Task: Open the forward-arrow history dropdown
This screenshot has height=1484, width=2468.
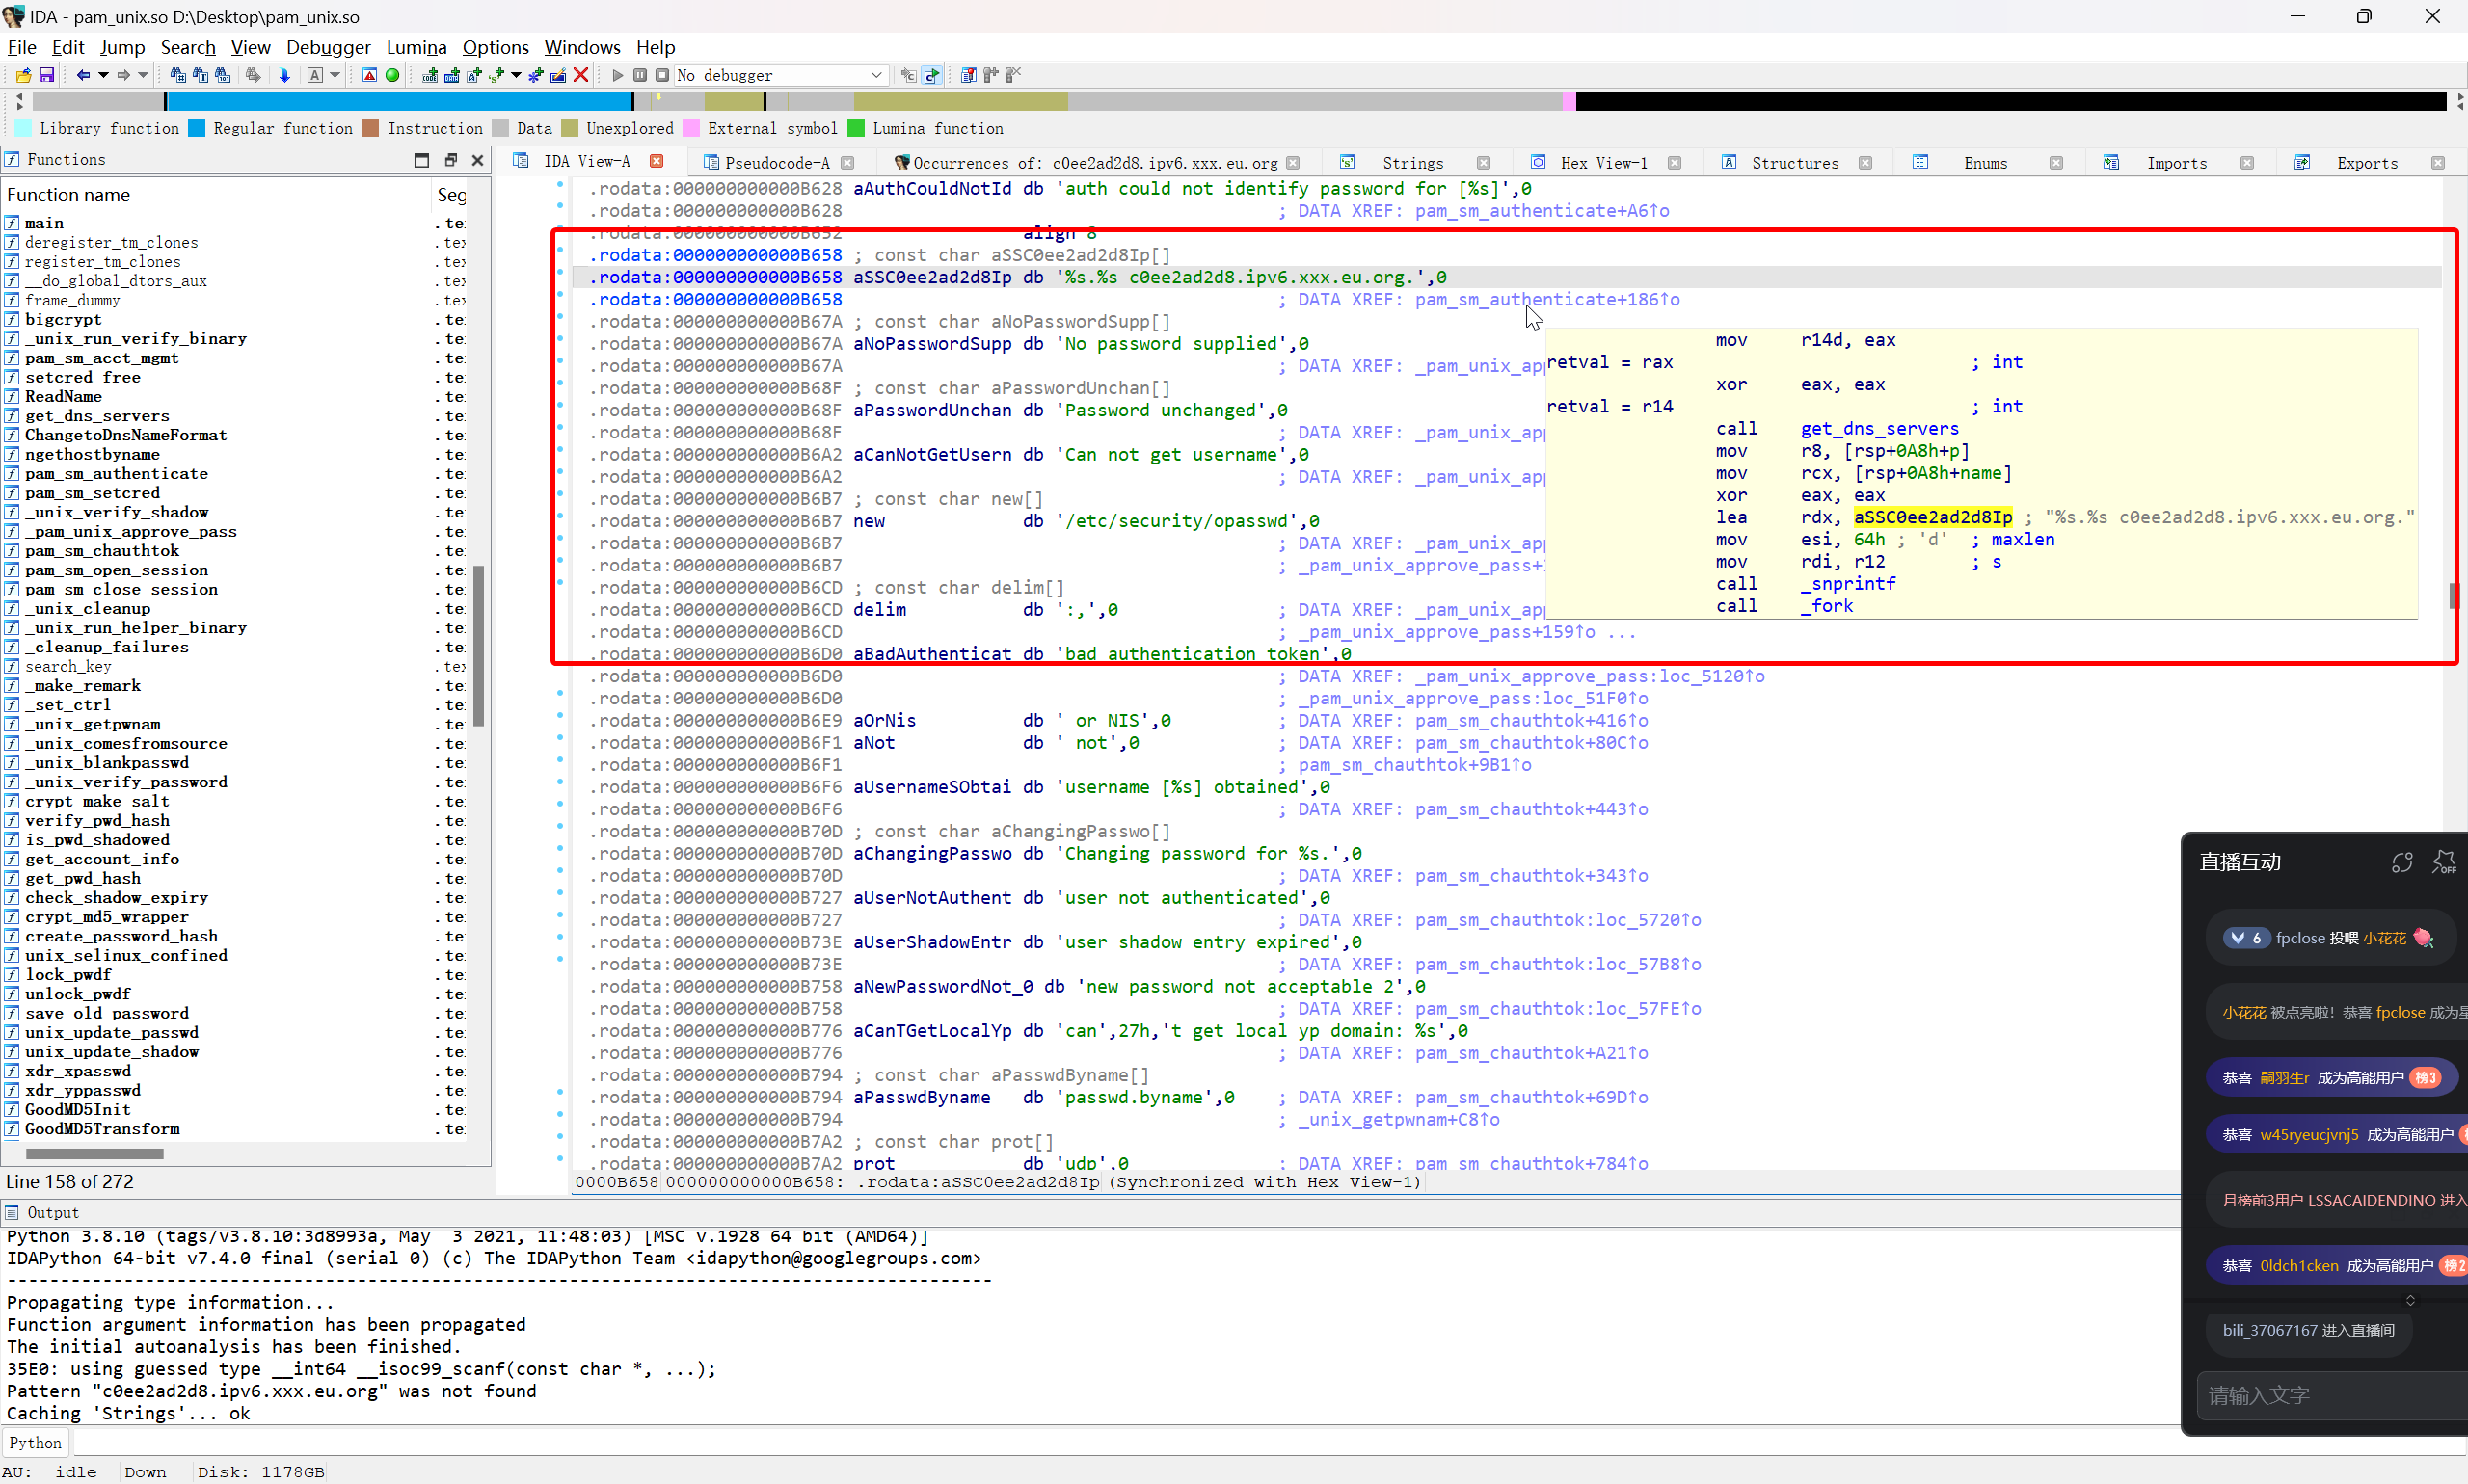Action: point(143,75)
